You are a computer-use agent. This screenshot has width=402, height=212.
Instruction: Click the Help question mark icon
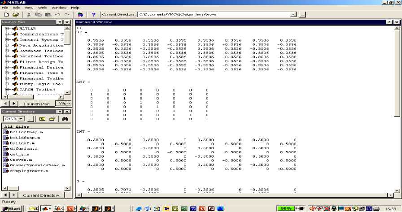tap(94, 15)
